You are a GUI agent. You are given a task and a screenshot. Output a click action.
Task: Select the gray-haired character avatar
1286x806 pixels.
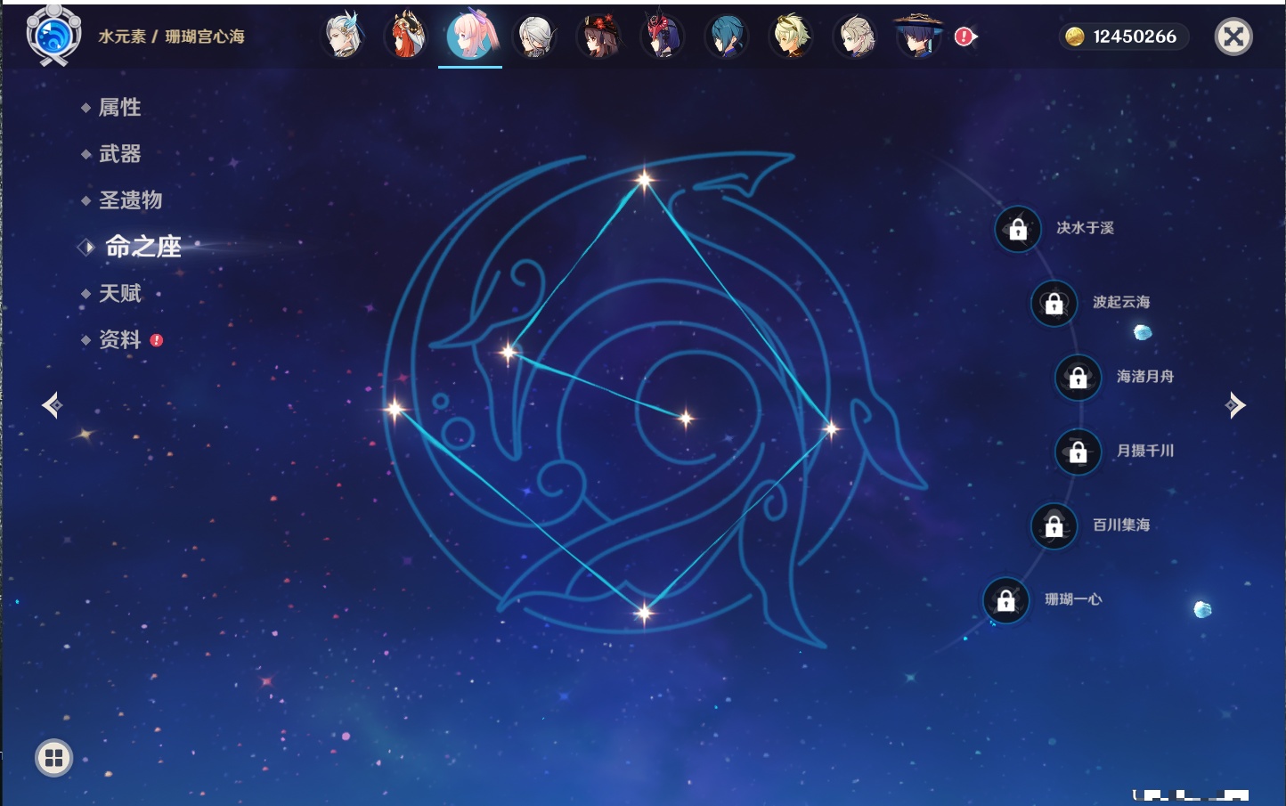click(x=535, y=36)
